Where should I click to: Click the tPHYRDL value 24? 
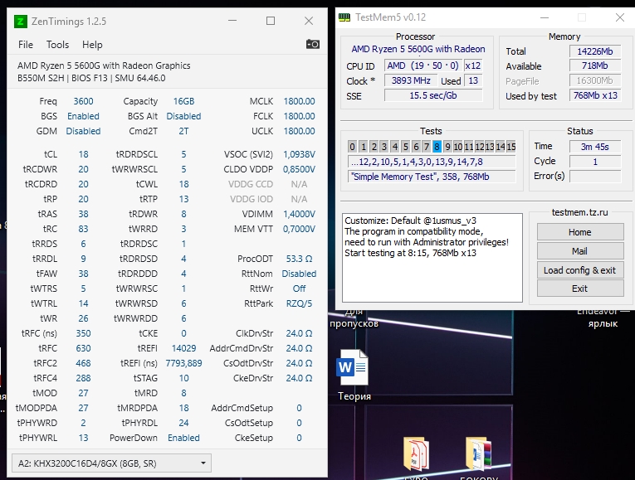point(183,423)
